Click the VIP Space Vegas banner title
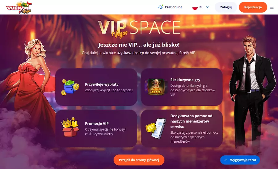Screen dimensions: 278x169 tap(139, 28)
